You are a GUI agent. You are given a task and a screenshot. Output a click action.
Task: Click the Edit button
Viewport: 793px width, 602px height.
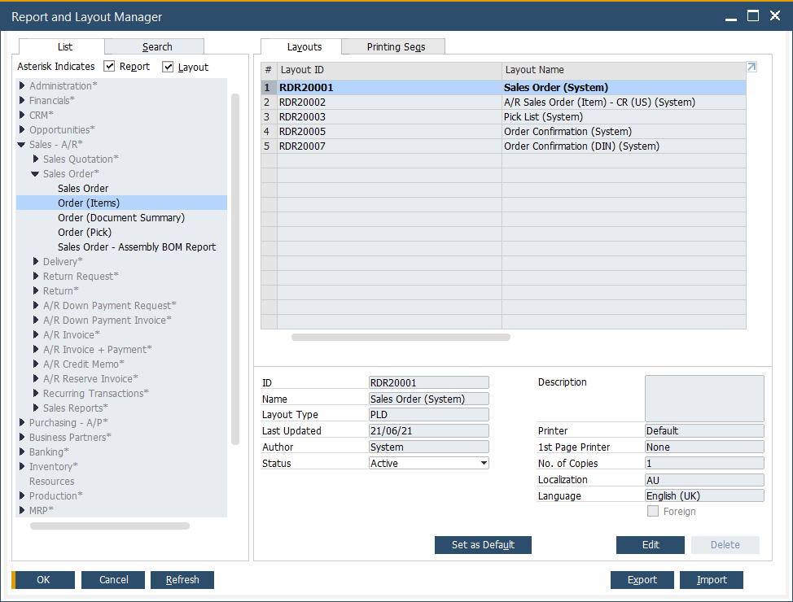[x=650, y=544]
